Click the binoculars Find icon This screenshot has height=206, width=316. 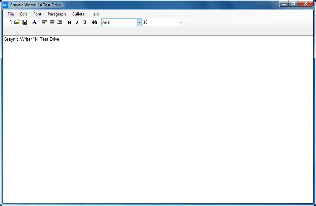click(x=94, y=22)
